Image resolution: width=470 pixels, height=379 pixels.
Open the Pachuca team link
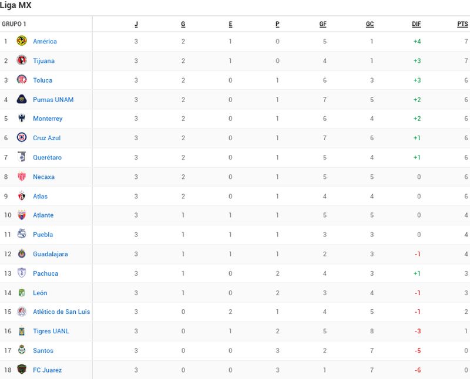click(46, 273)
